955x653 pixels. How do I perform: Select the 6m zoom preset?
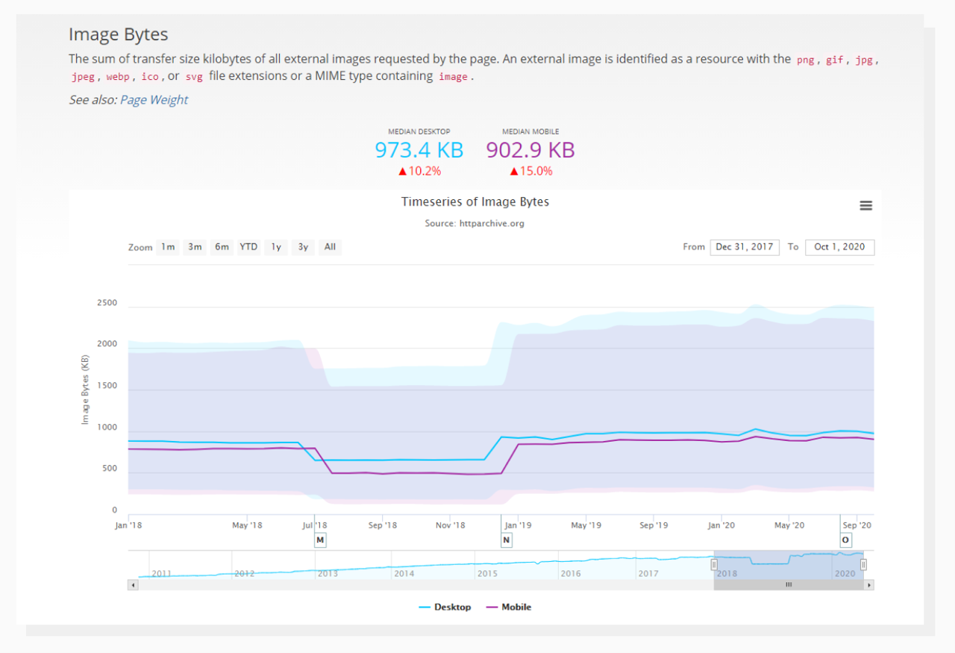click(x=222, y=247)
